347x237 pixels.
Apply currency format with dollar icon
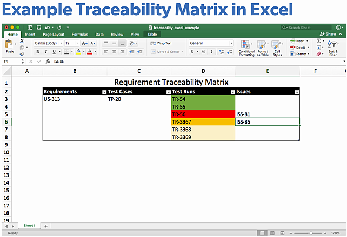[193, 52]
